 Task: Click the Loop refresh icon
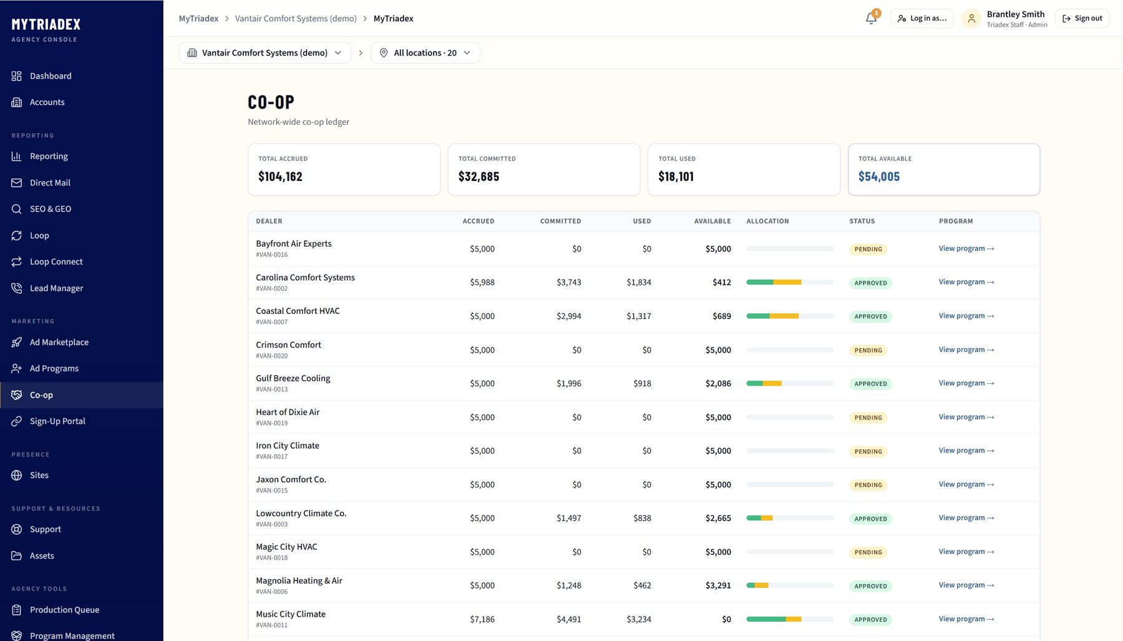click(x=17, y=235)
